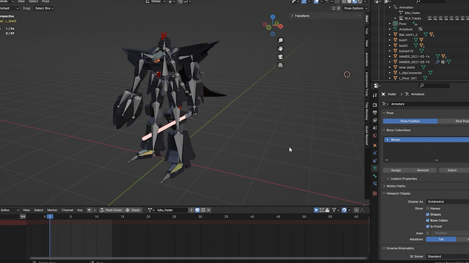Viewport: 469px width, 263px height.
Task: Enable the Axes checkbox
Action: click(428, 233)
